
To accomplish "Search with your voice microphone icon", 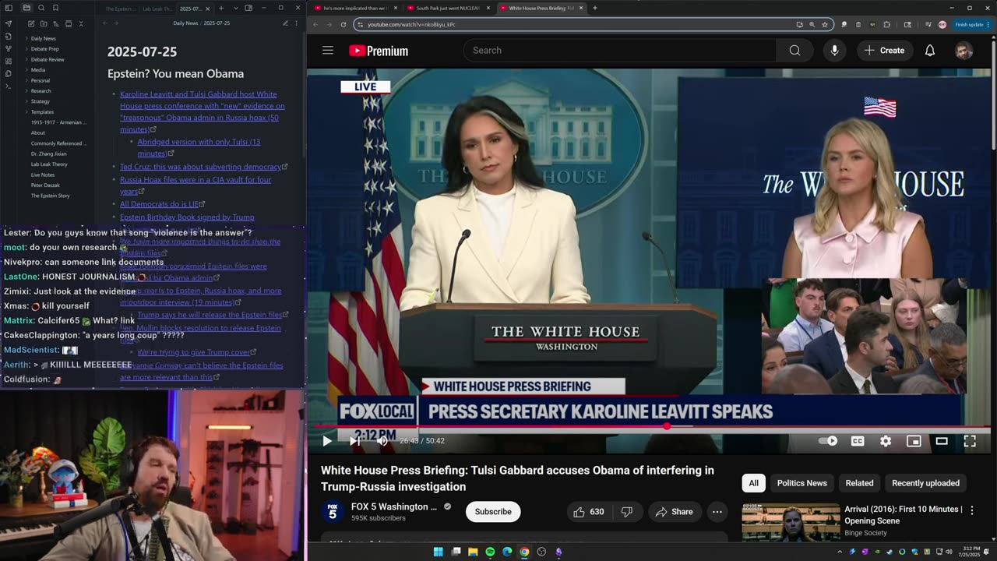I will pyautogui.click(x=834, y=51).
